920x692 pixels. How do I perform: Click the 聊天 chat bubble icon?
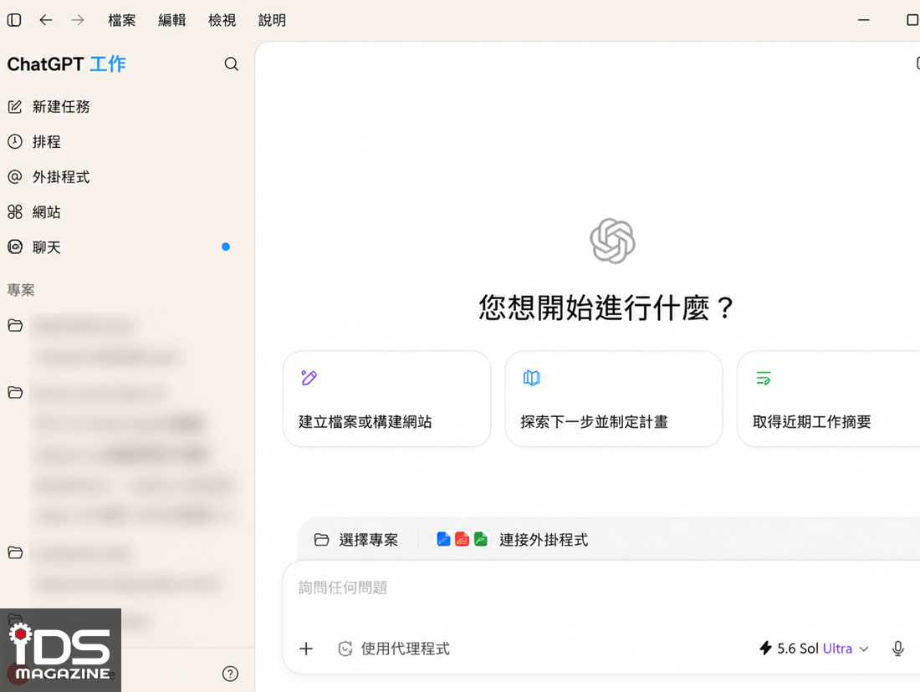pyautogui.click(x=15, y=247)
